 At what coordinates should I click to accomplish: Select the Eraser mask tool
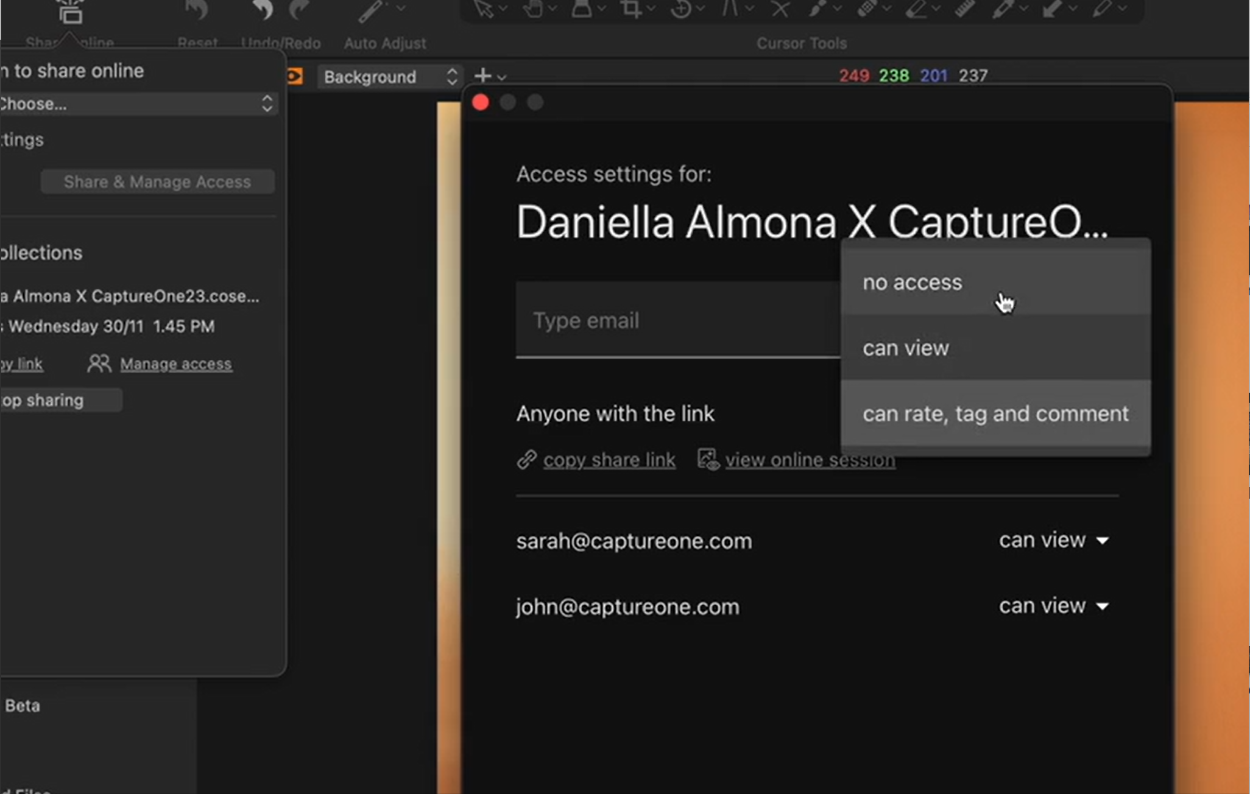[x=916, y=9]
